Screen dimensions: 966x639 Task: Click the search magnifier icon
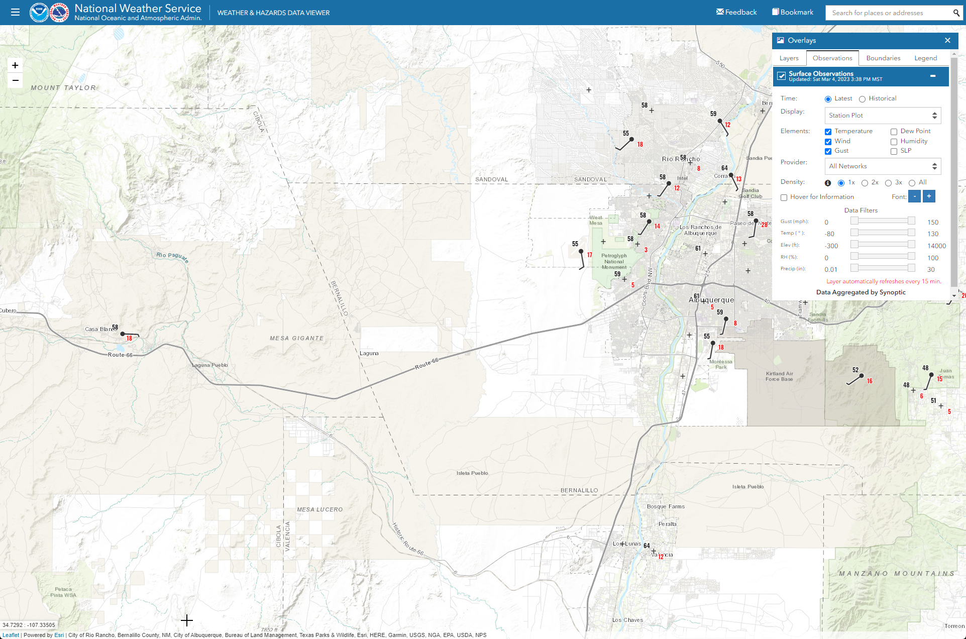point(956,13)
